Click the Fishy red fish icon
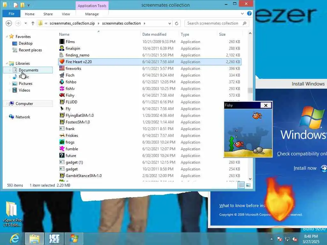This screenshot has height=245, width=327. (x=62, y=95)
